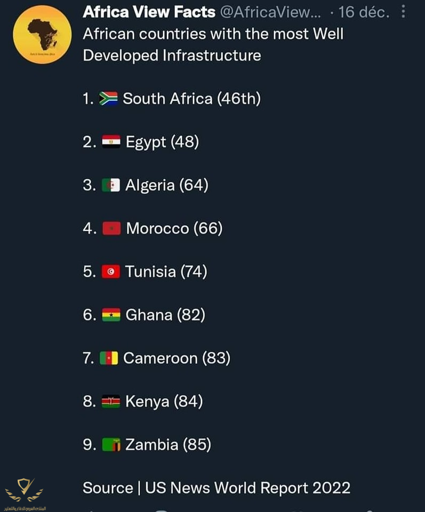The height and width of the screenshot is (512, 425).
Task: Click the Arabic forum watermark text
Action: 25,508
